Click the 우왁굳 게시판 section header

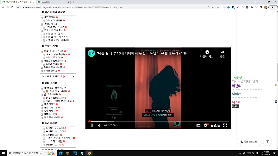(x=52, y=46)
